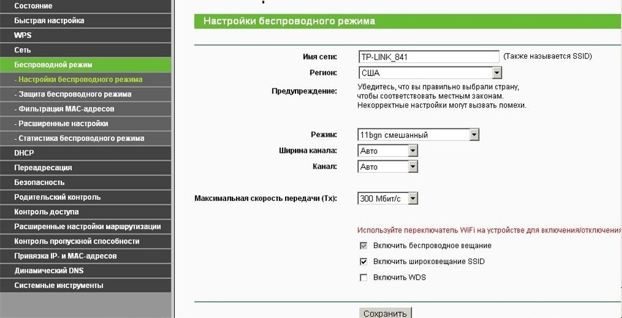Select Беспроводной режим in sidebar
The width and height of the screenshot is (622, 318).
click(x=85, y=64)
